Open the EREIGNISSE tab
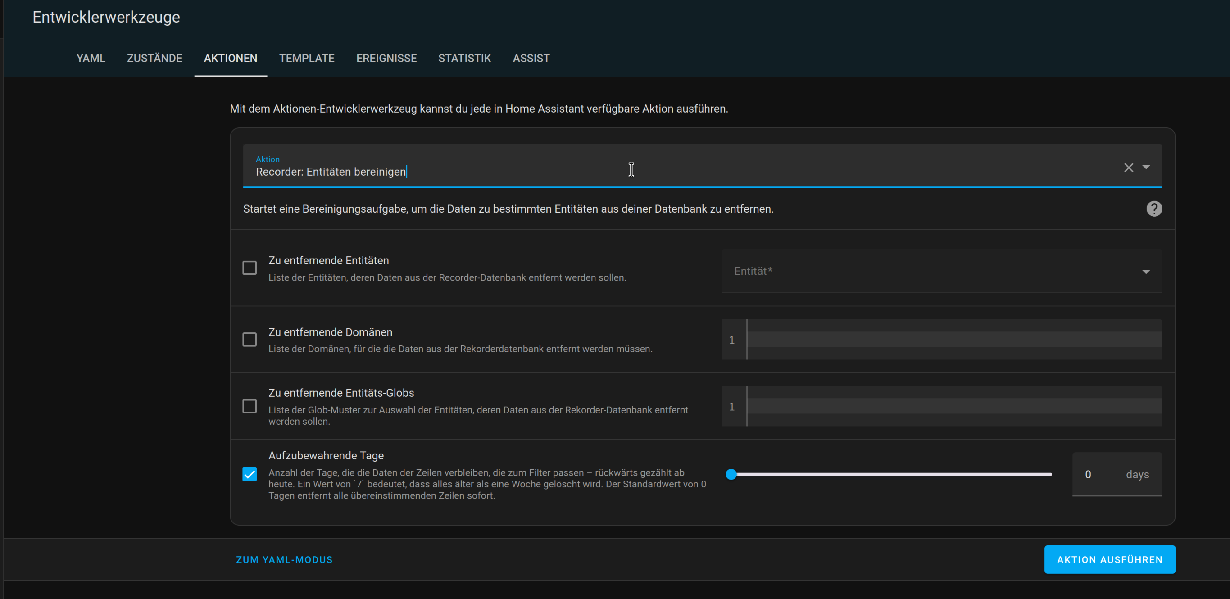The width and height of the screenshot is (1230, 599). coord(386,58)
